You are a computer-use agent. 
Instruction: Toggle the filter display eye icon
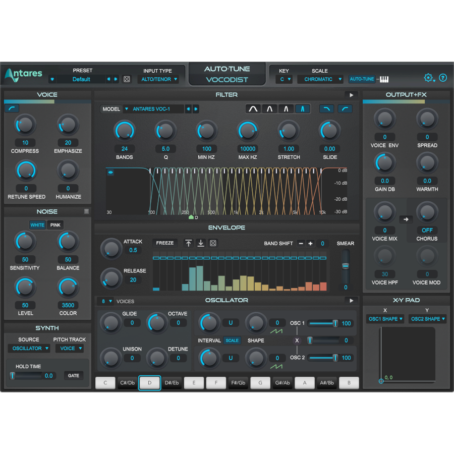(110, 173)
